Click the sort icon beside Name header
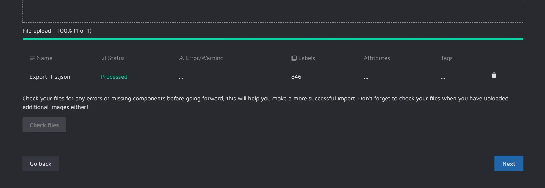 click(x=32, y=58)
